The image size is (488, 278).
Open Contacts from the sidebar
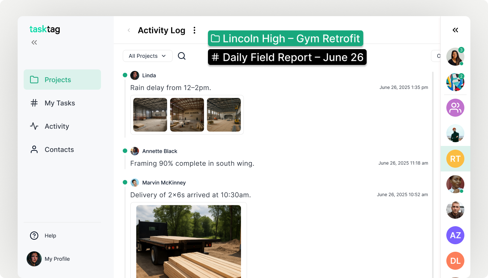59,149
